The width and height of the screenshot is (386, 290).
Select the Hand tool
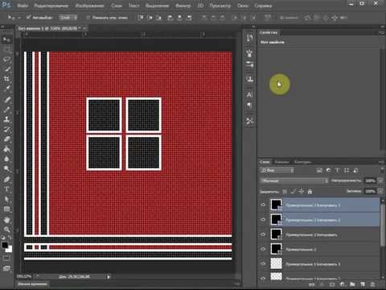click(x=6, y=220)
